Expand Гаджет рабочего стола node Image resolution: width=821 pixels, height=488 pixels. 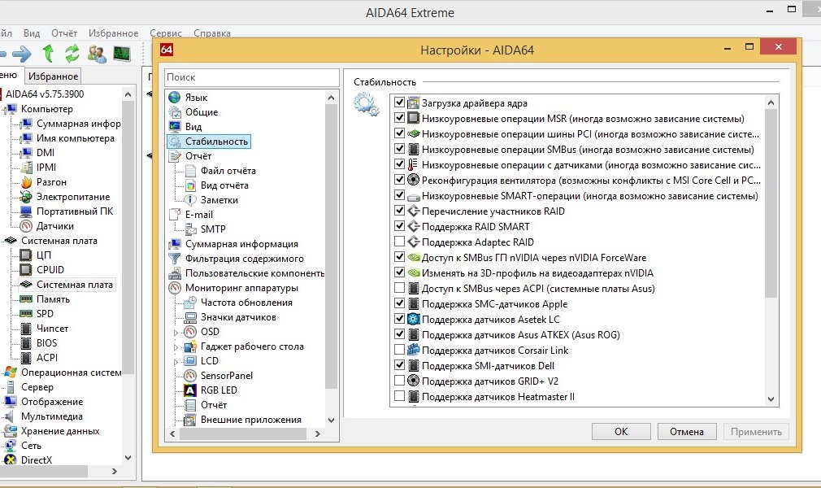pyautogui.click(x=176, y=347)
